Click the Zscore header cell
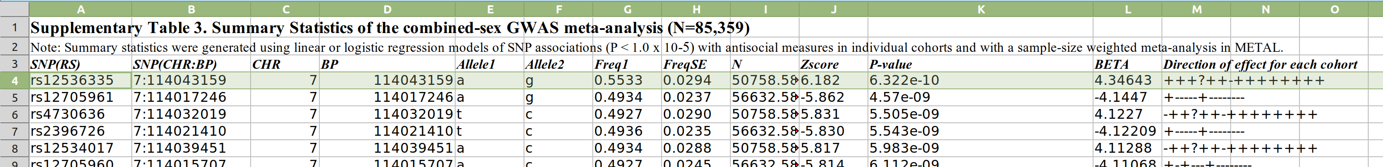1383x167 pixels. pos(833,64)
